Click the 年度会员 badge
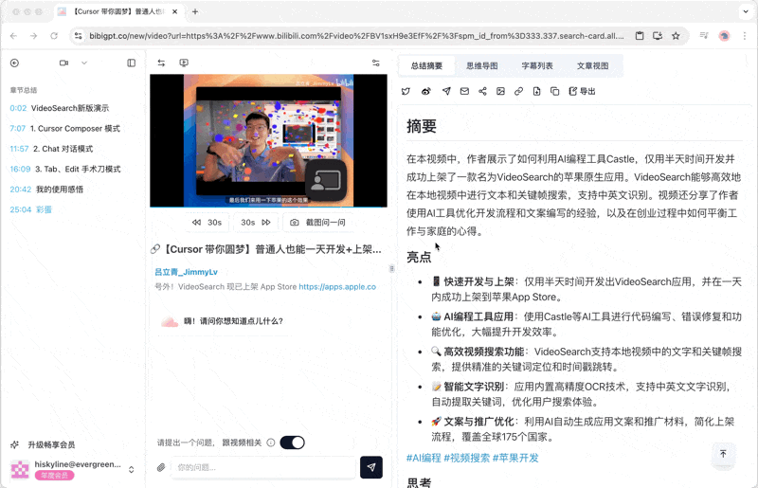This screenshot has height=488, width=758. (54, 476)
